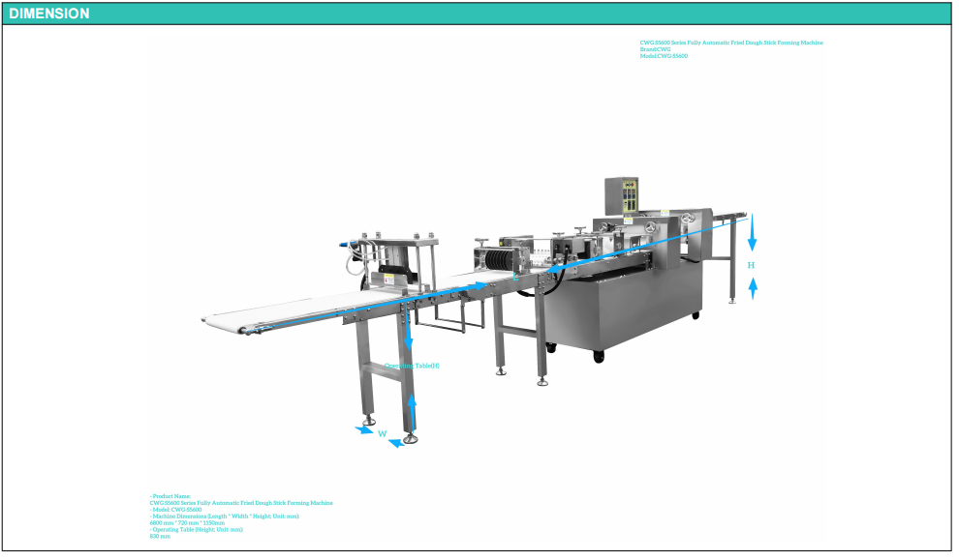
Task: Click the bottom Product Name label
Action: click(x=170, y=495)
